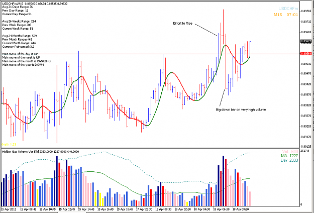Click 'Main move of the year is DOWN'

(x=23, y=65)
